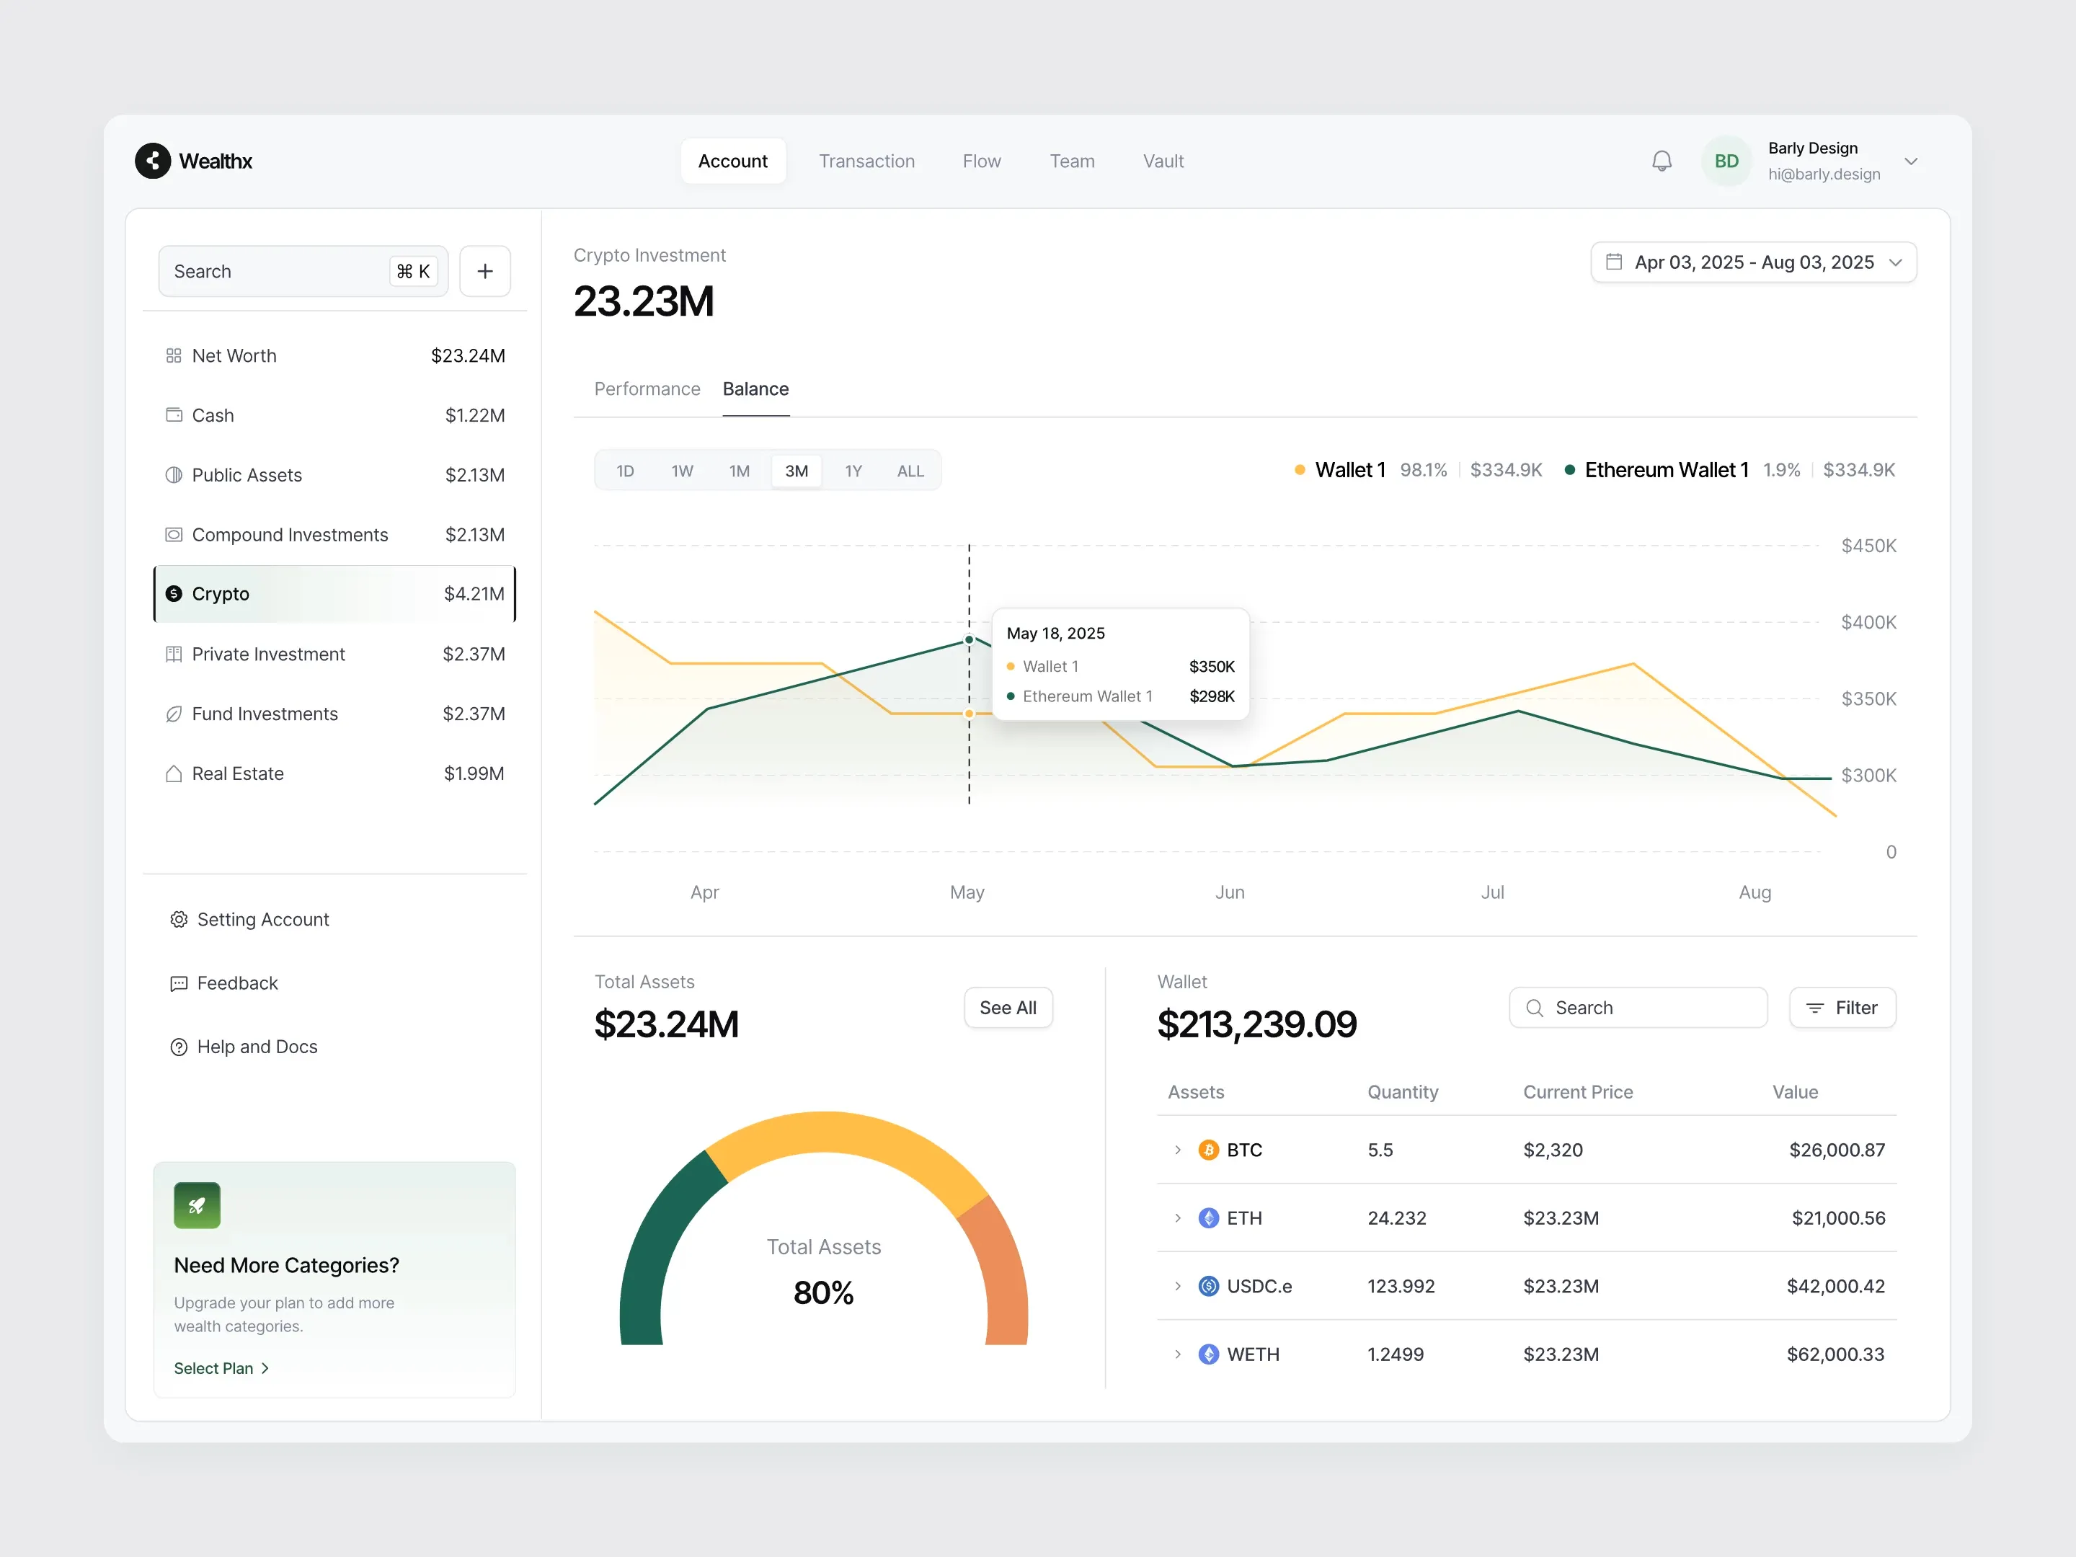Click the Private Investment building icon
Image resolution: width=2076 pixels, height=1557 pixels.
[x=174, y=654]
